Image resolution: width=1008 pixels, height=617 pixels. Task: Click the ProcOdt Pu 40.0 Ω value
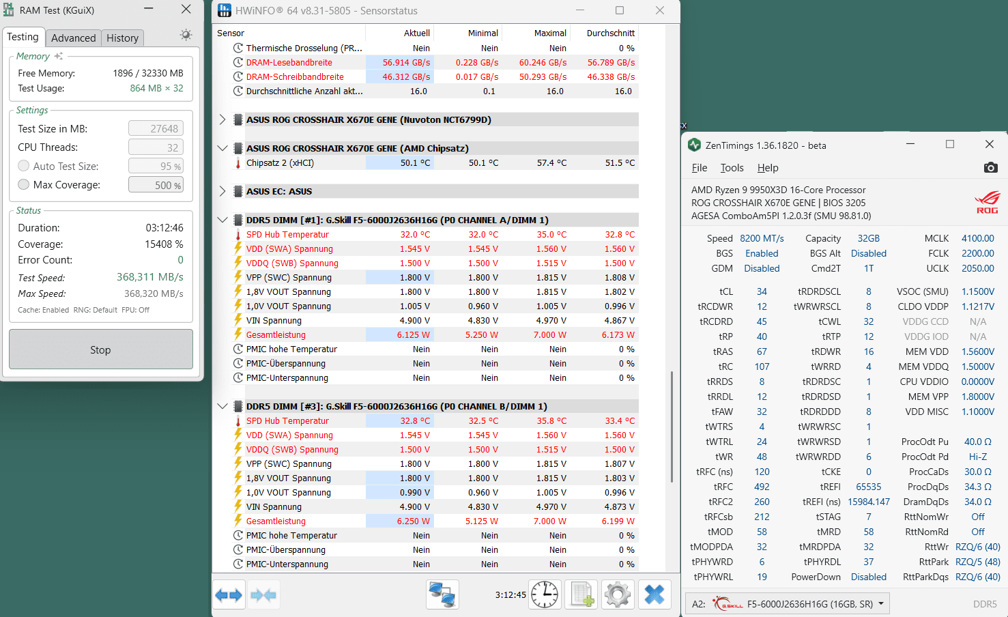click(977, 442)
